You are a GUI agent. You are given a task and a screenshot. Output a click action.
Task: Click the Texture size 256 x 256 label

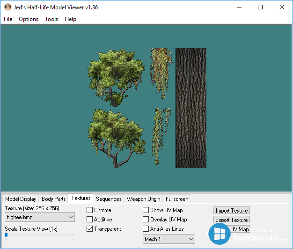(x=32, y=208)
